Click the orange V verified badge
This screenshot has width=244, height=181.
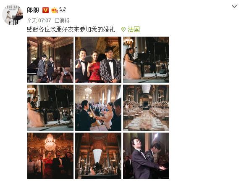pyautogui.click(x=45, y=10)
